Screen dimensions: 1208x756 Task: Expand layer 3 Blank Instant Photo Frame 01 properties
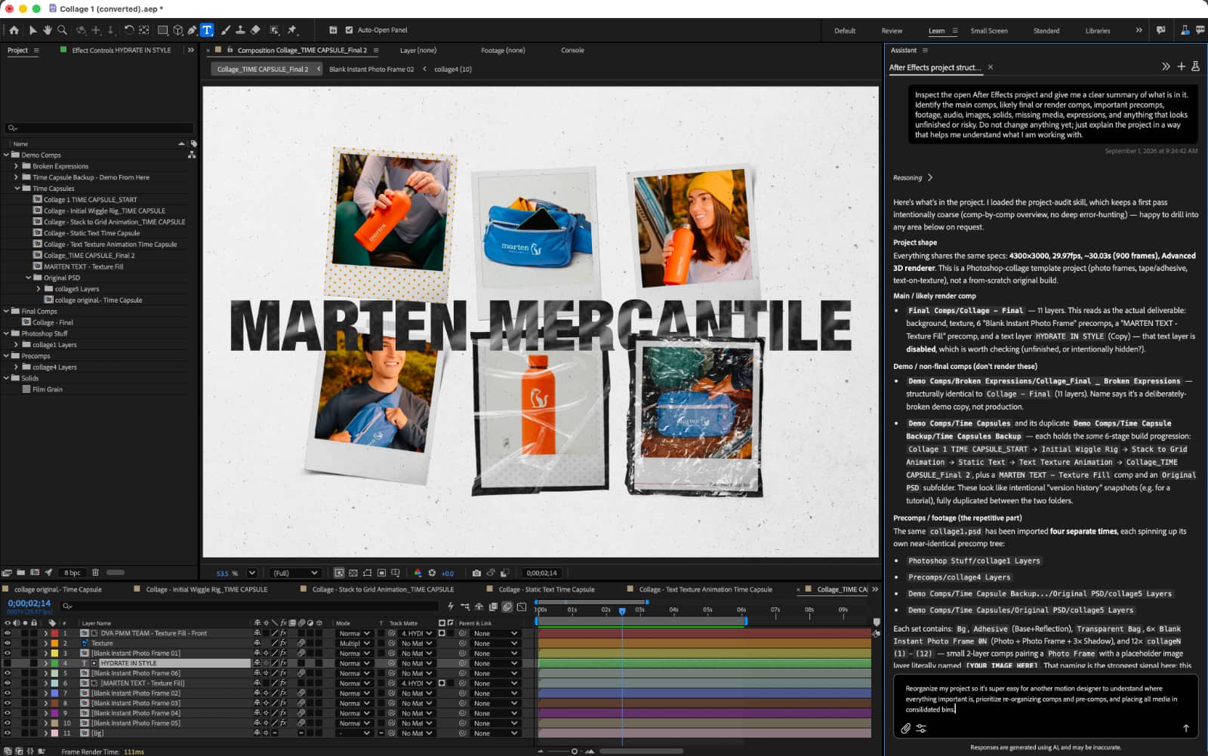(x=45, y=653)
